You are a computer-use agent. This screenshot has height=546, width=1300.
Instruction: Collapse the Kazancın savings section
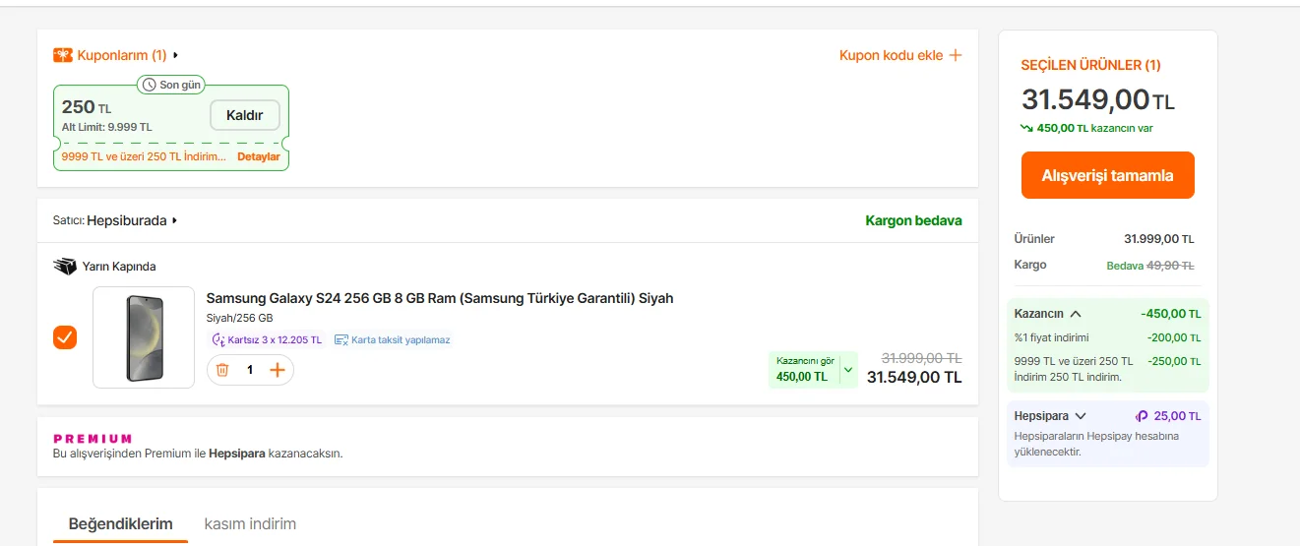(x=1076, y=314)
